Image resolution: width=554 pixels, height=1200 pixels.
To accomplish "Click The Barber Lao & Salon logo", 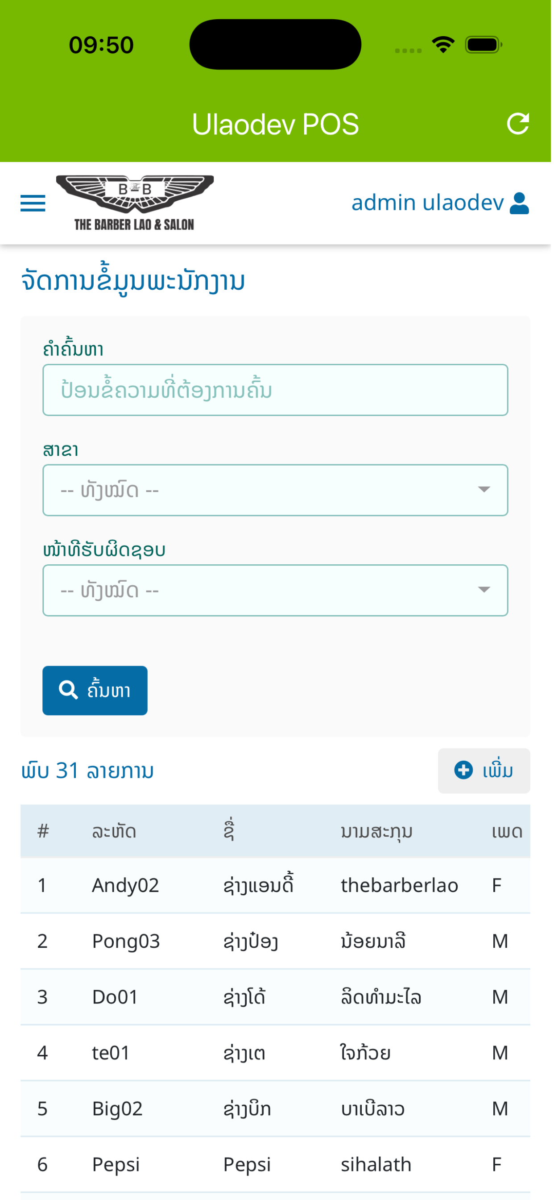I will click(136, 204).
